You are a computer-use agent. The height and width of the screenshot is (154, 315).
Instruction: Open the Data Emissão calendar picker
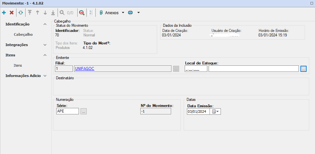coord(215,111)
